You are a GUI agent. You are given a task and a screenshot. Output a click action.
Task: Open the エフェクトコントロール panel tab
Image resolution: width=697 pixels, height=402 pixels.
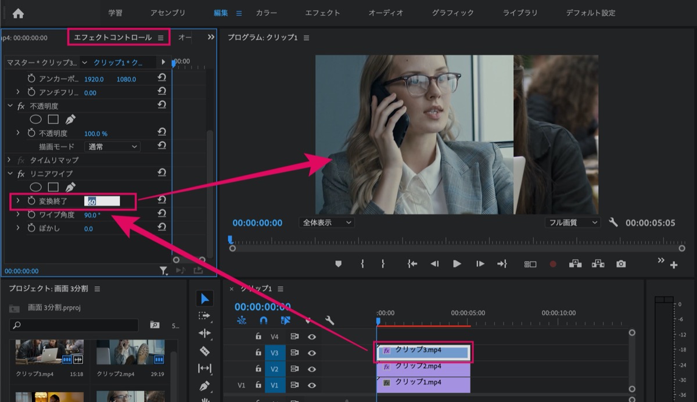tap(113, 38)
